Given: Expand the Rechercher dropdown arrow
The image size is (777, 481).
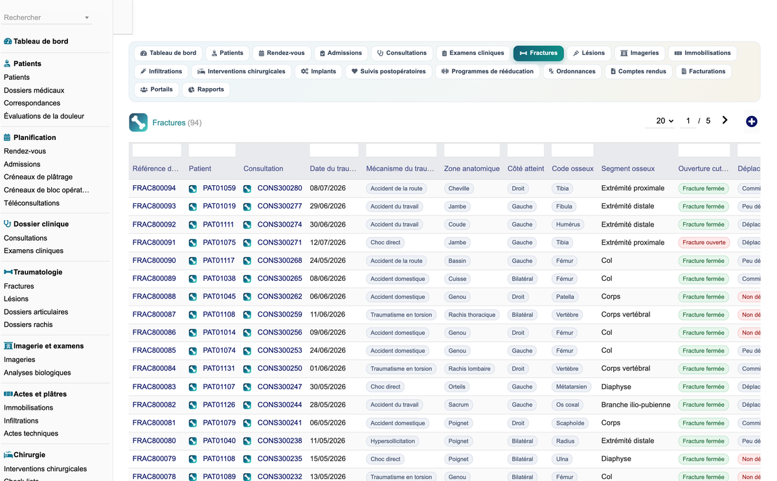Looking at the screenshot, I should pos(87,17).
